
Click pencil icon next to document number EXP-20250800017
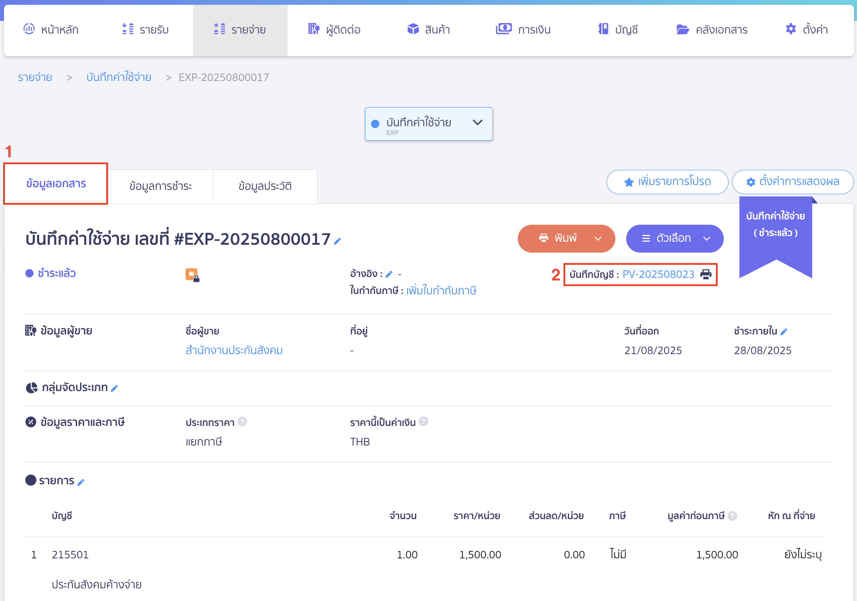point(337,240)
